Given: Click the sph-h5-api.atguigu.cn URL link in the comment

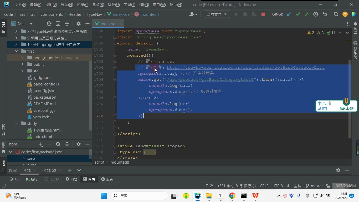Looking at the screenshot, I should 245,68.
